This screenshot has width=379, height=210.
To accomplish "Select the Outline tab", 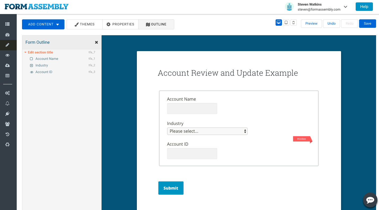I will pyautogui.click(x=156, y=24).
